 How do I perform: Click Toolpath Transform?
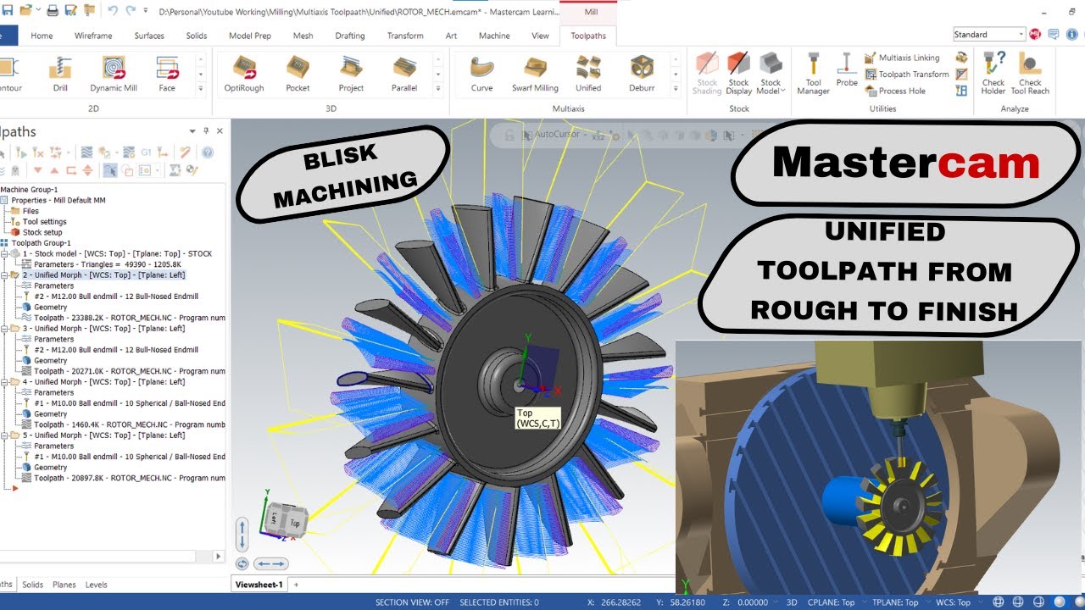906,75
